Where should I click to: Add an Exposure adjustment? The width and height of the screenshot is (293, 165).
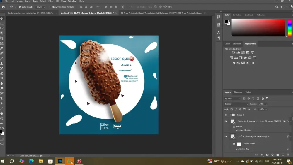(248, 52)
